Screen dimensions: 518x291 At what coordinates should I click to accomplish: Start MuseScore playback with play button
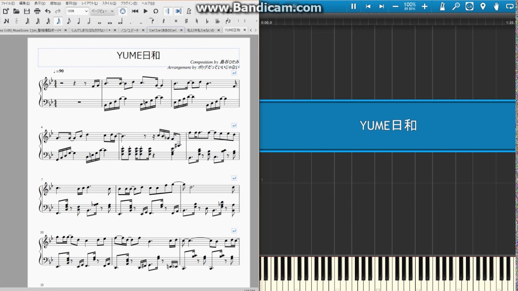[x=146, y=11]
